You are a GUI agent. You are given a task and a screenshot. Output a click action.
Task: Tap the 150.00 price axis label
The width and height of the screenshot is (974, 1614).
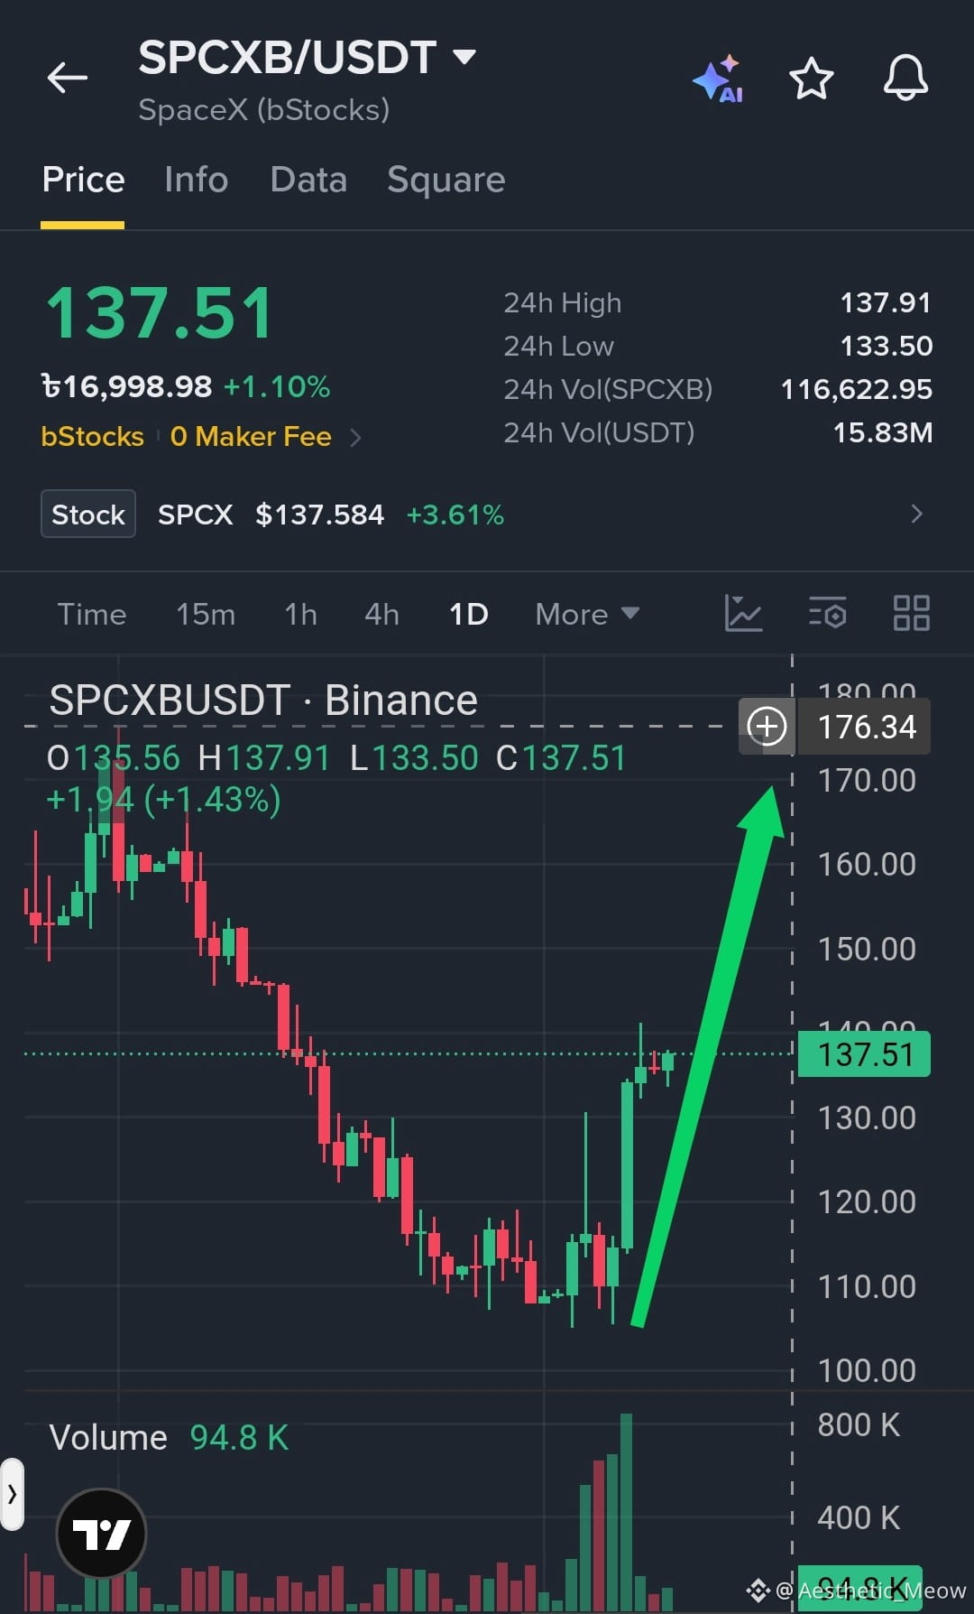coord(867,949)
